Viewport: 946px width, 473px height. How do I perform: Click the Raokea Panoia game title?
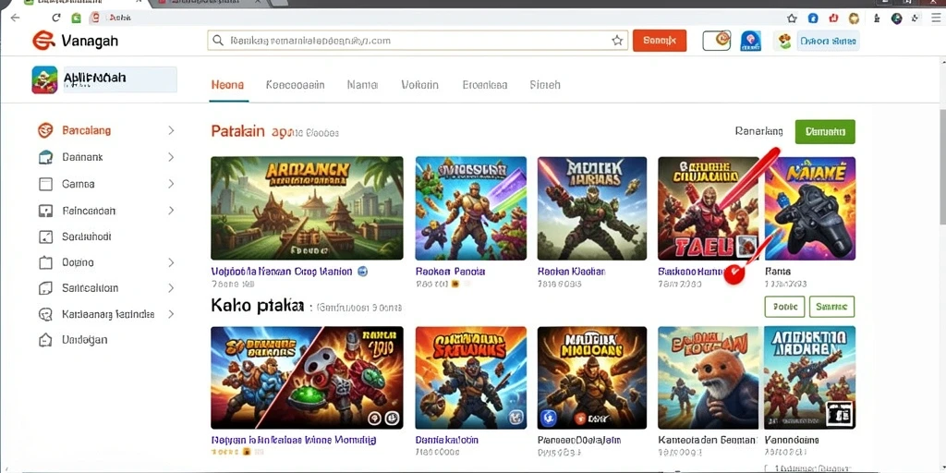pyautogui.click(x=451, y=272)
